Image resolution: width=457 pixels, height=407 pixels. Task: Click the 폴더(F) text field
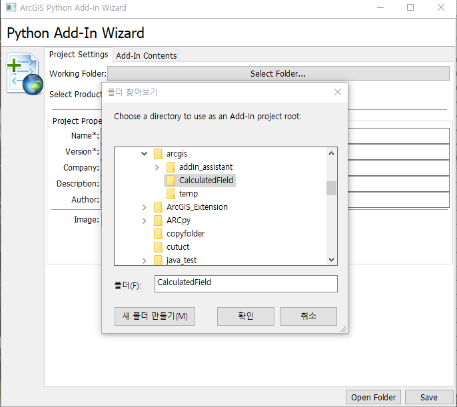tap(246, 284)
